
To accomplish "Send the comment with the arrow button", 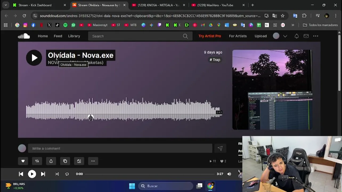I will 220,149.
